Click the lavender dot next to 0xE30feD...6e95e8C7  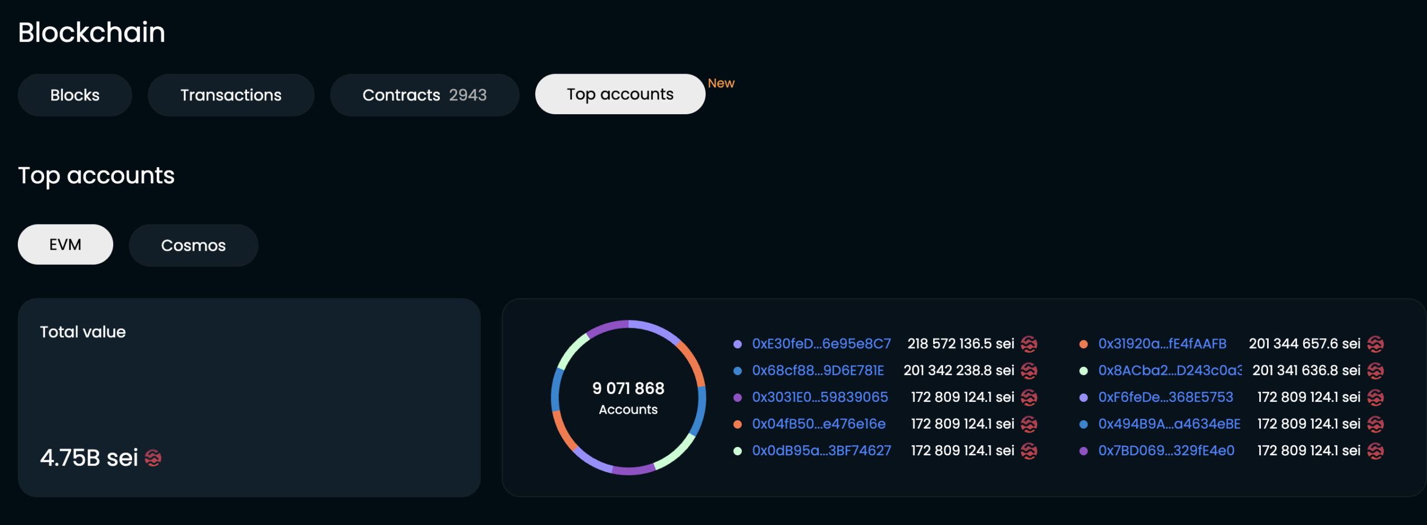click(x=737, y=344)
